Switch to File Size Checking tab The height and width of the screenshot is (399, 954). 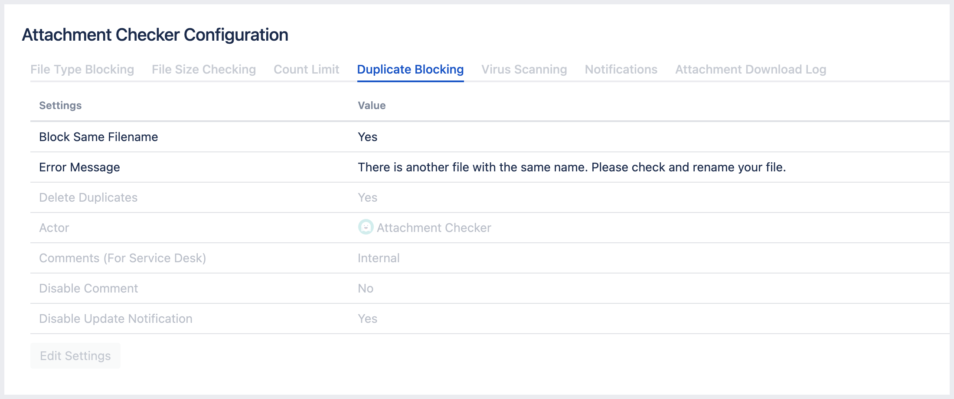[x=204, y=70]
